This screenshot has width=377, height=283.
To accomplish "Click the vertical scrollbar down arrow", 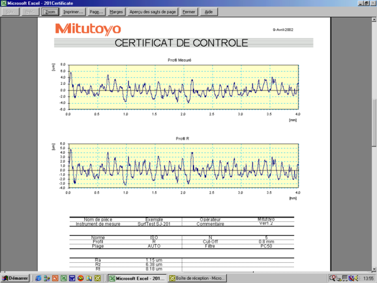I will (x=374, y=269).
